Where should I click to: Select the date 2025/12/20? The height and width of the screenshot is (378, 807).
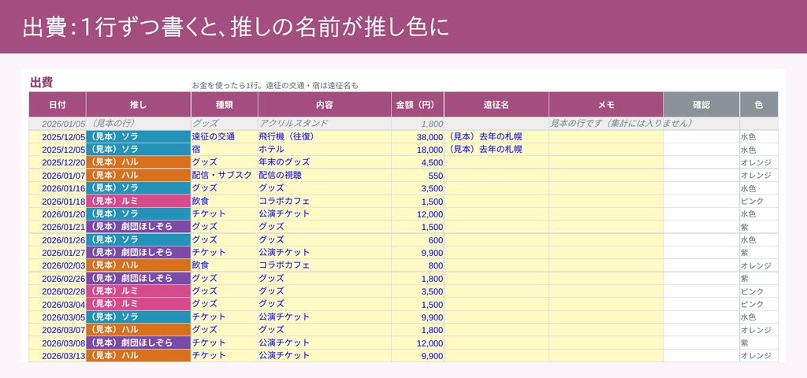pyautogui.click(x=58, y=162)
